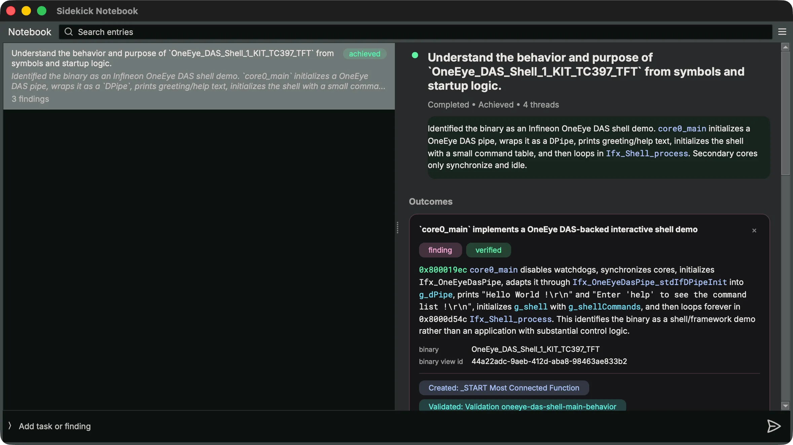Viewport: 793px width, 445px height.
Task: Click the finding card title text
Action: coord(558,229)
